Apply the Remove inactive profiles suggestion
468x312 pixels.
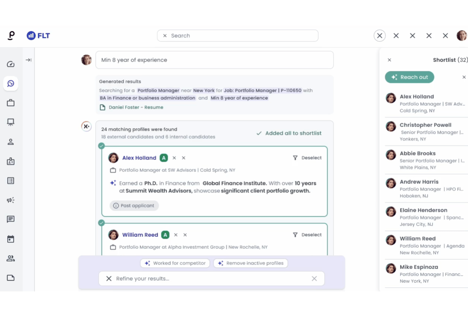coord(250,263)
